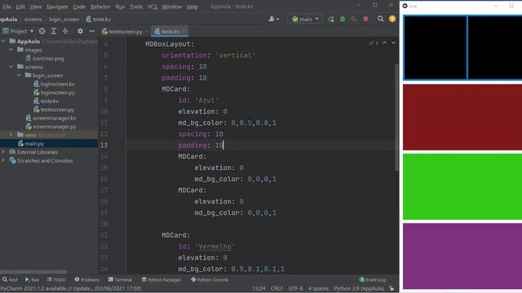Viewport: 522px width, 293px height.
Task: Expand Scratches and Consoles node
Action: pos(3,160)
